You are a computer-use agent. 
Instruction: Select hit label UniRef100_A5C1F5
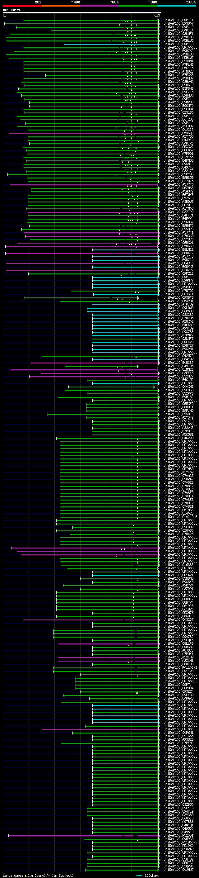(178, 68)
